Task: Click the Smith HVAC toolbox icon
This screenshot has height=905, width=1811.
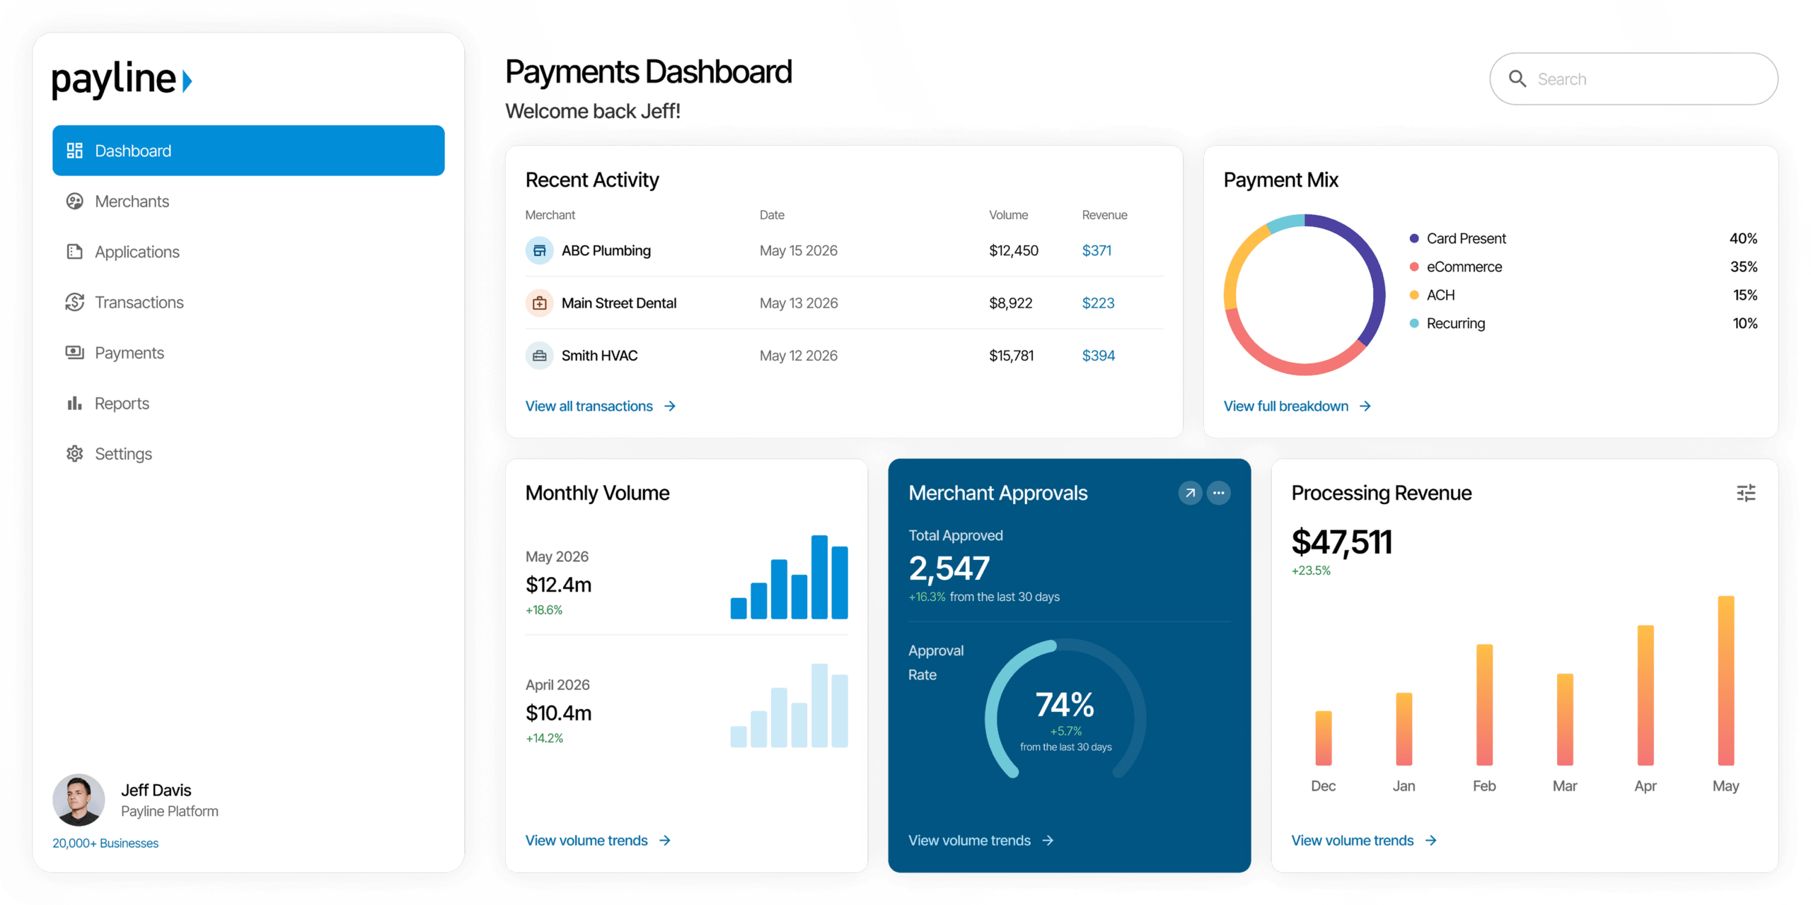Action: (539, 356)
